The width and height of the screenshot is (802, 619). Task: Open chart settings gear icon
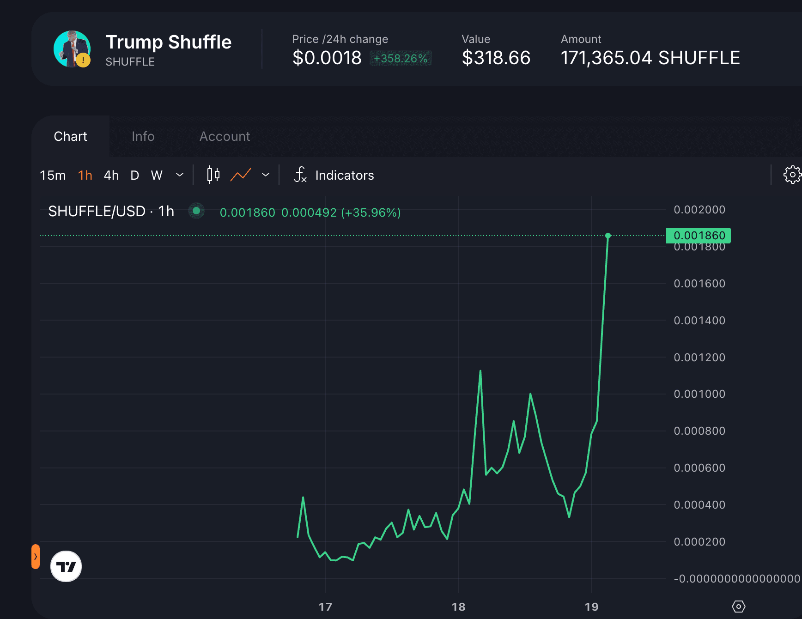pyautogui.click(x=792, y=175)
